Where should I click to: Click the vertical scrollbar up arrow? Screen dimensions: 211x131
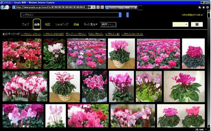click(x=209, y=12)
